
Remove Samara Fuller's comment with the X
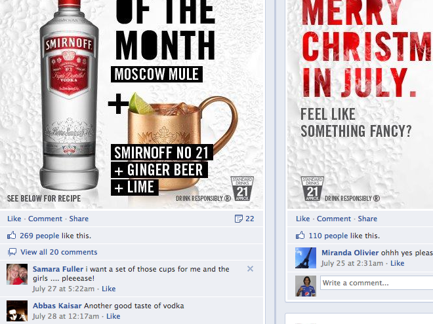pyautogui.click(x=250, y=269)
